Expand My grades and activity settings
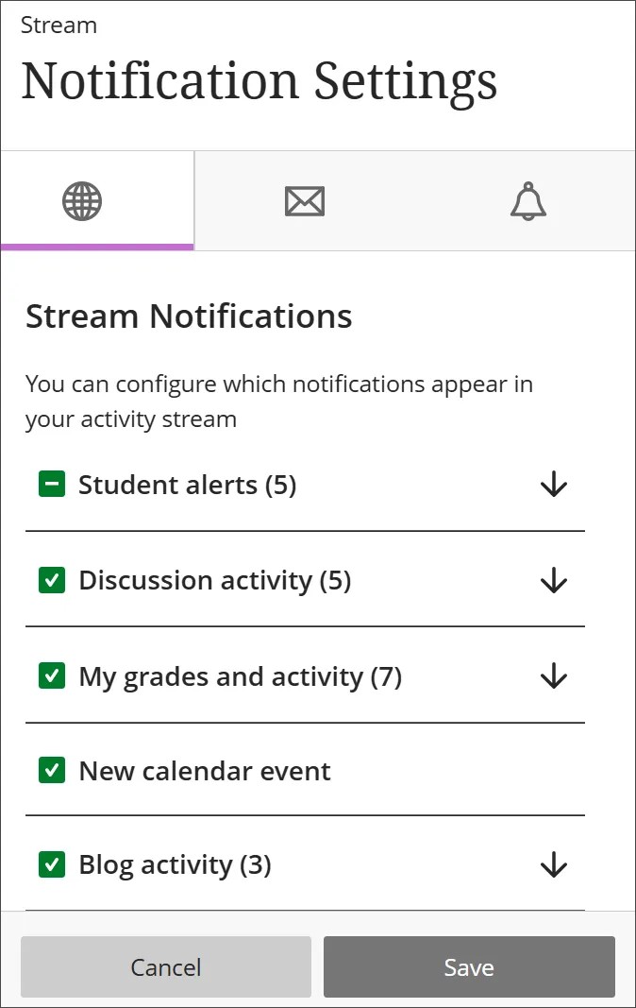Image resolution: width=636 pixels, height=1008 pixels. pos(553,675)
